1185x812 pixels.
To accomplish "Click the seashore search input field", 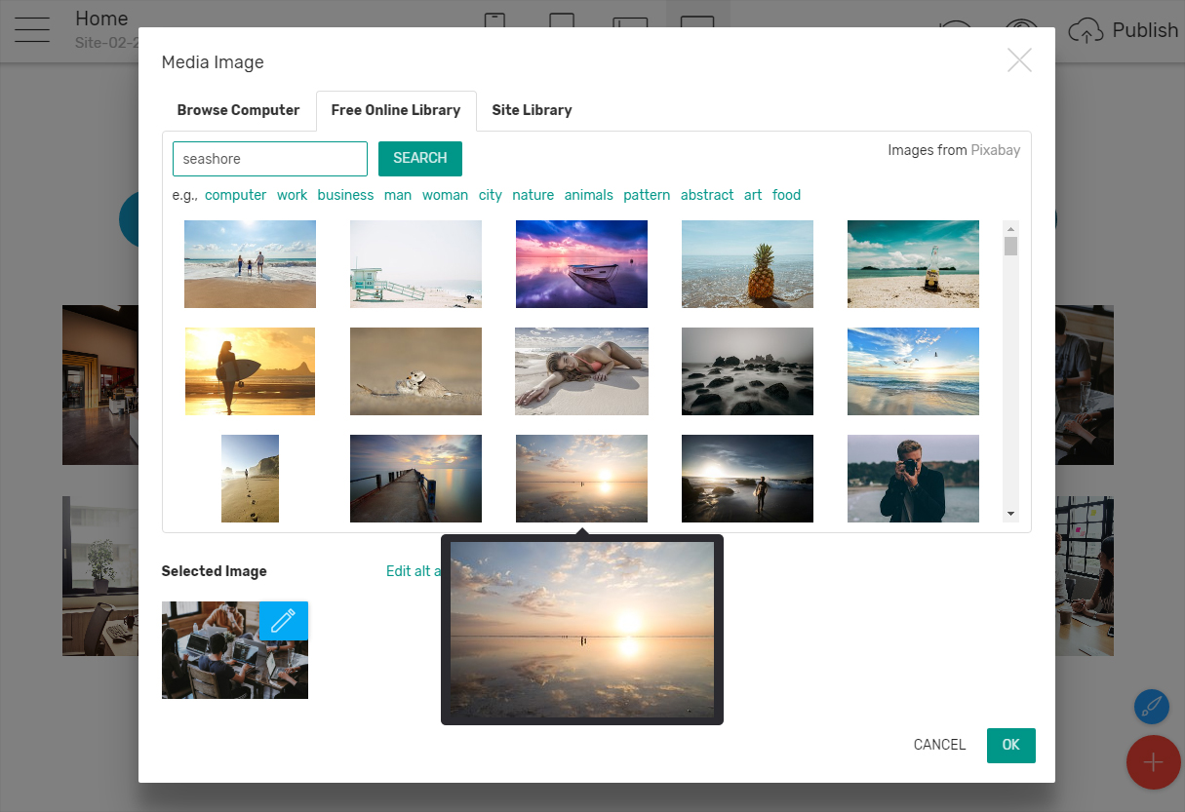I will pos(269,159).
